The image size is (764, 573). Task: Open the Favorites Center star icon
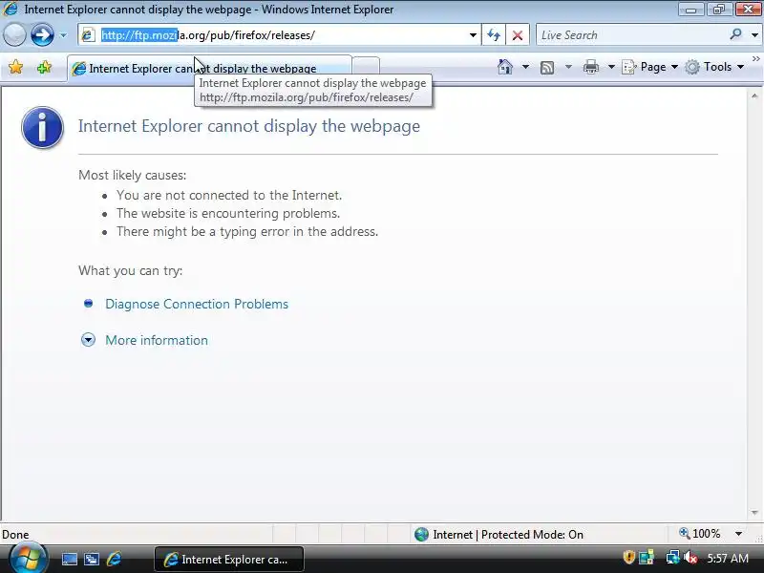(15, 67)
